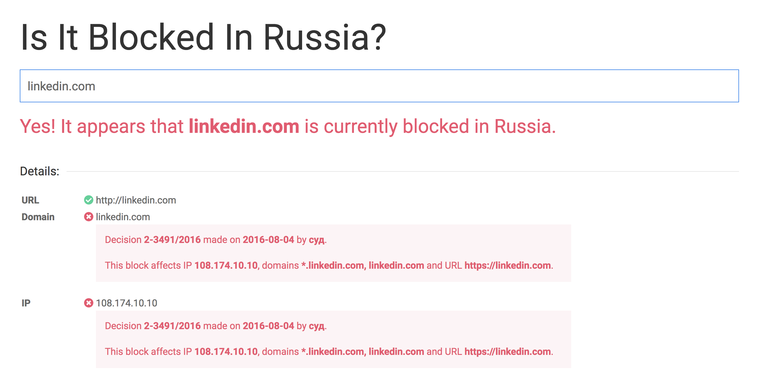Click the "Yes! It appears..." blocked status message

point(288,126)
